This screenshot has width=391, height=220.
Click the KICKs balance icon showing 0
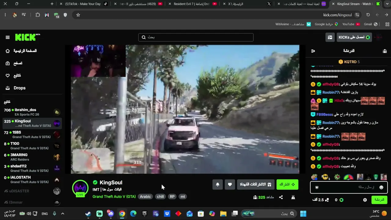[x=341, y=200]
